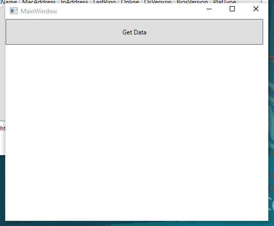274x226 pixels.
Task: Maximize the MainWindow window
Action: 232,9
